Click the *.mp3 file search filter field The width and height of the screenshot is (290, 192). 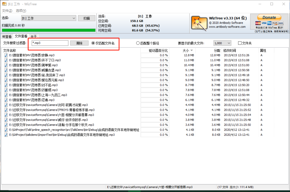[x=50, y=43]
